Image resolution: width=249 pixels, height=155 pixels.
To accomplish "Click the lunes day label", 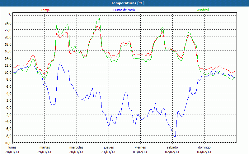I will tap(12, 147).
